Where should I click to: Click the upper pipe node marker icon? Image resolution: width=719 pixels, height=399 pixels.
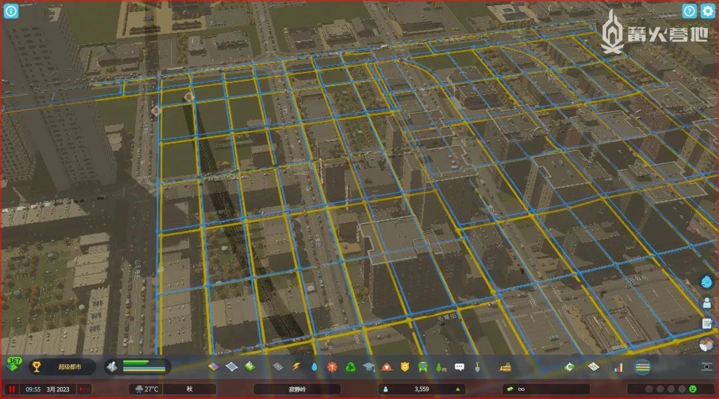click(x=188, y=96)
